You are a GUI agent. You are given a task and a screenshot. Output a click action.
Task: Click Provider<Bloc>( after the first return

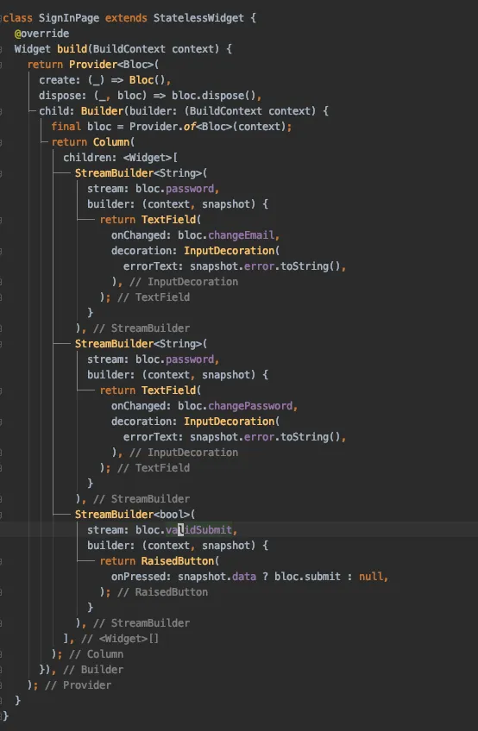point(114,65)
